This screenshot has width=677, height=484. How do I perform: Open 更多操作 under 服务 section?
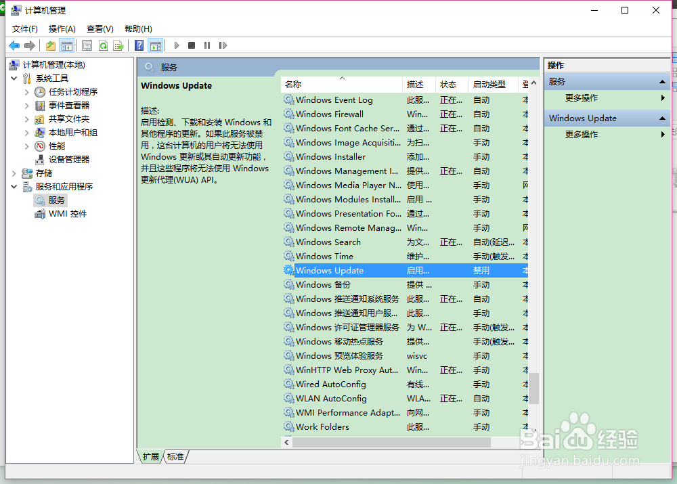point(582,98)
